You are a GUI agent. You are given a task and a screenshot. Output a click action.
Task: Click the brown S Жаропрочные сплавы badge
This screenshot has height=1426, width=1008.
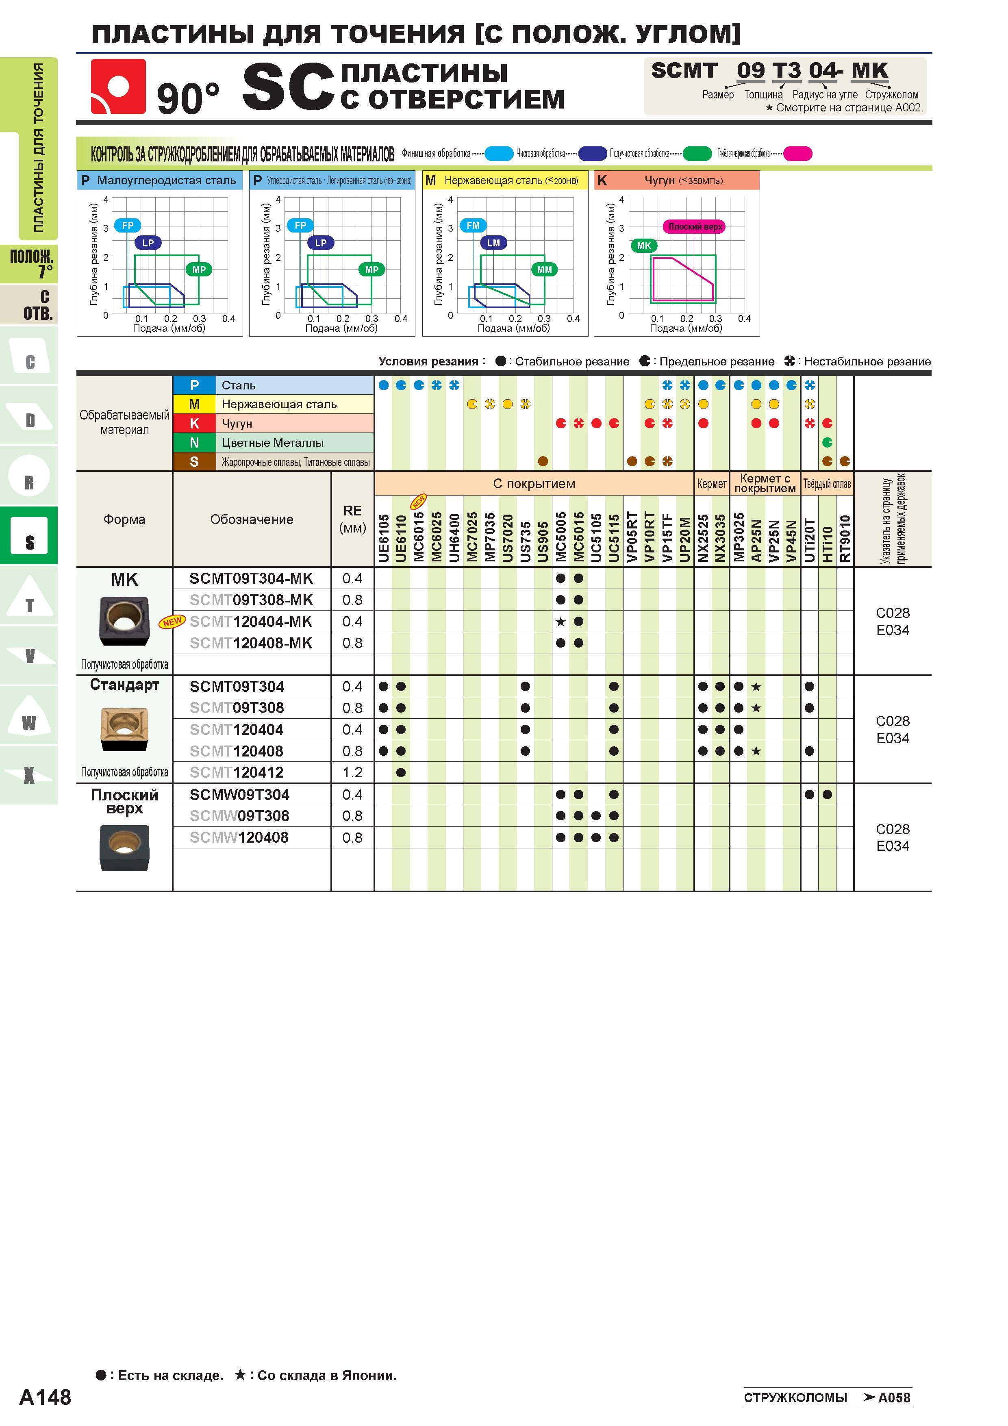point(194,461)
